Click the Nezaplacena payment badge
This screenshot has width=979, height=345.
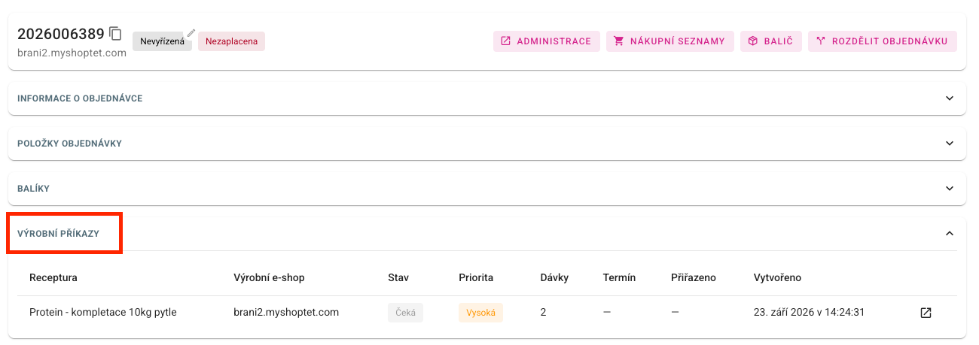click(x=231, y=41)
